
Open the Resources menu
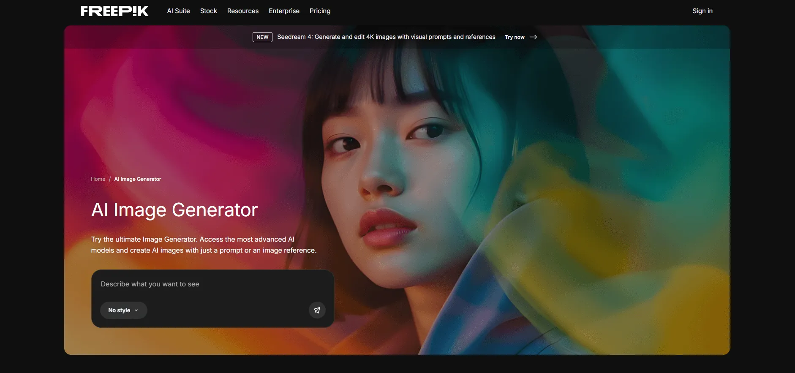[x=242, y=11]
